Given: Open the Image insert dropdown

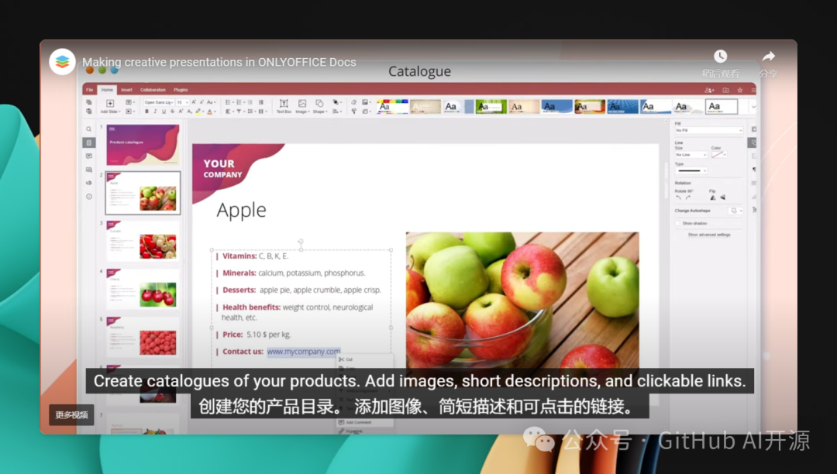Looking at the screenshot, I should [x=302, y=106].
